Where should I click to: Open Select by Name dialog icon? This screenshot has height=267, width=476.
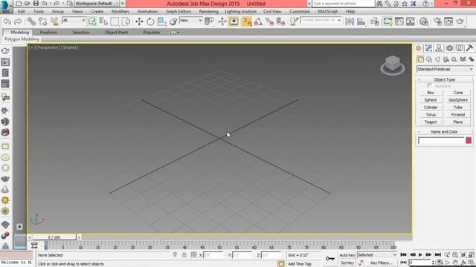[x=103, y=22]
